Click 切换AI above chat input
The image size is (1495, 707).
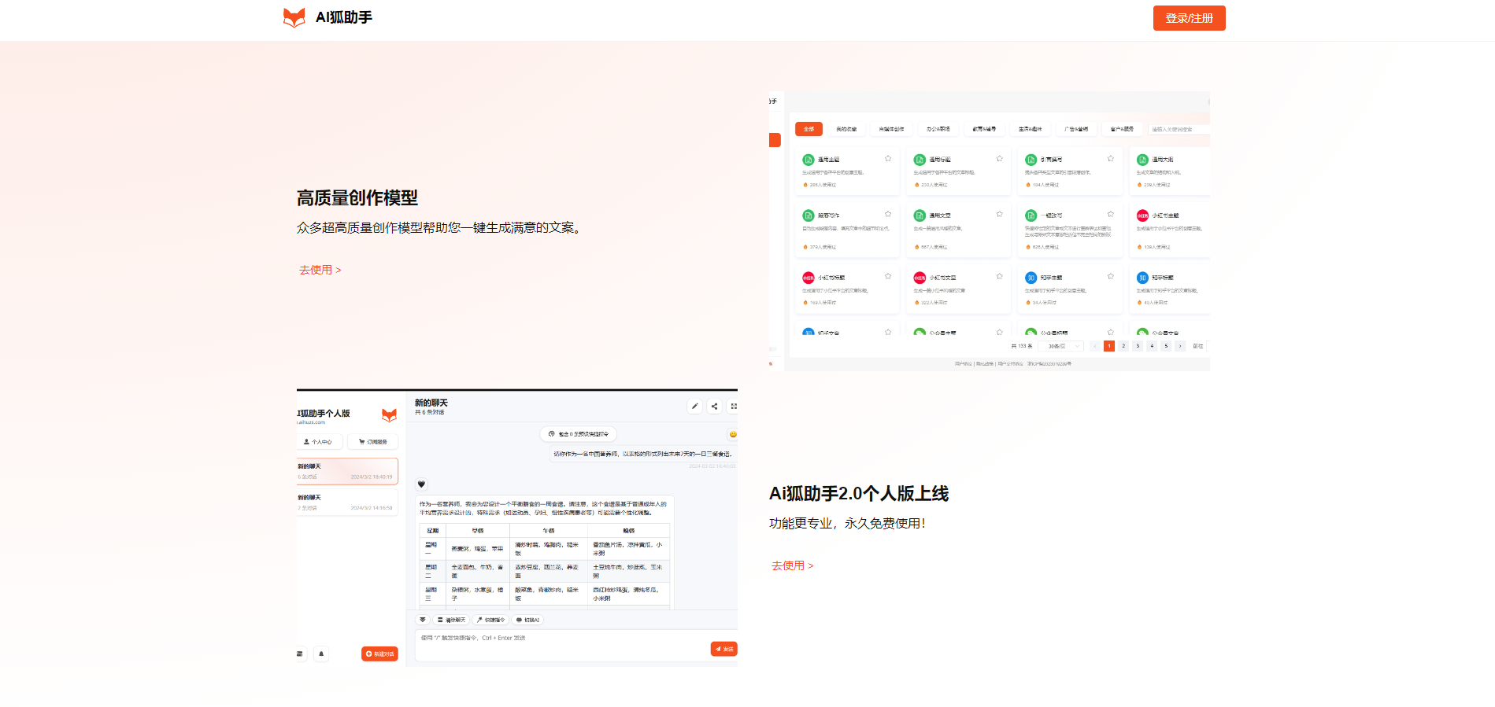pyautogui.click(x=527, y=620)
